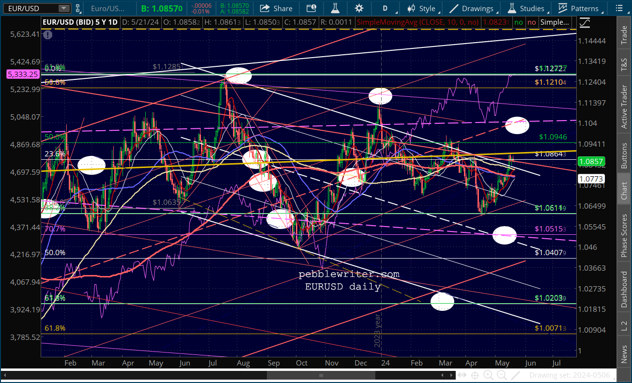
Task: Open the D timeframe dropdown
Action: click(x=385, y=8)
